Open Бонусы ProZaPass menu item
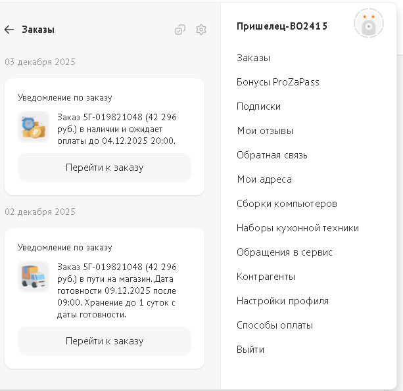This screenshot has width=403, height=391. point(277,82)
